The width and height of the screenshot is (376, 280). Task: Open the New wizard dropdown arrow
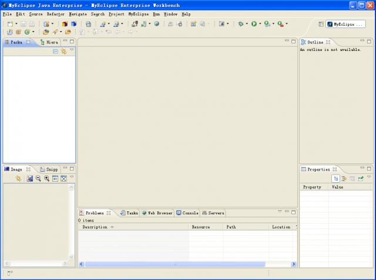tap(16, 24)
